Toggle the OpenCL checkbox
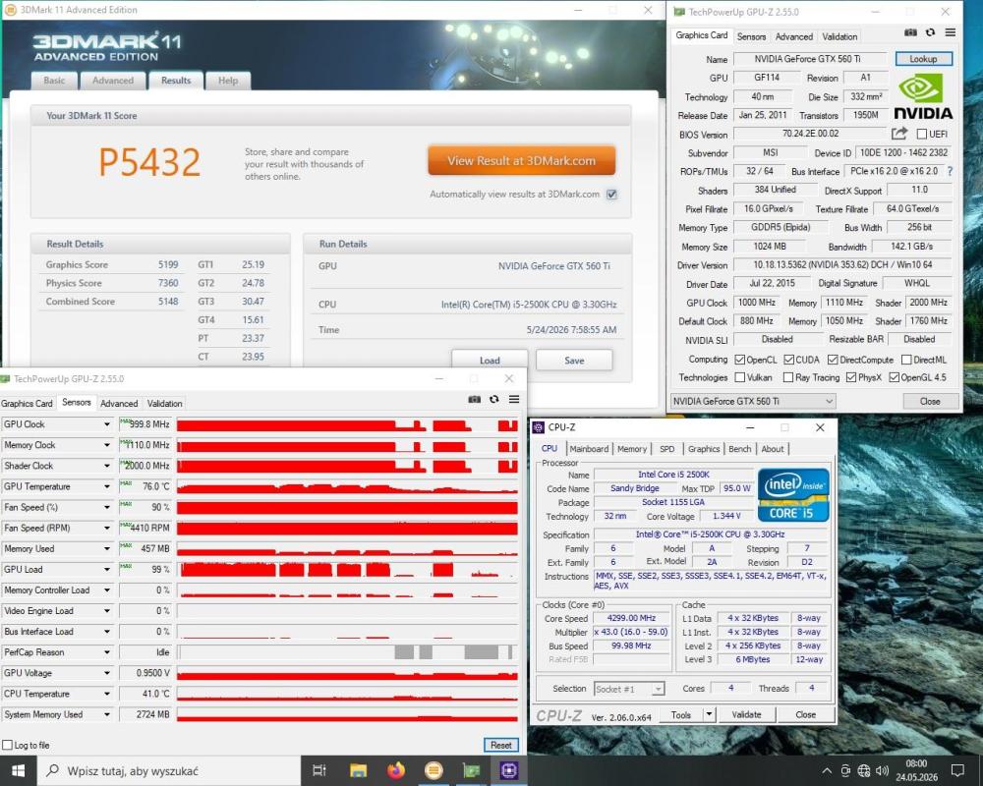Screen dimensions: 983x786 [x=740, y=360]
